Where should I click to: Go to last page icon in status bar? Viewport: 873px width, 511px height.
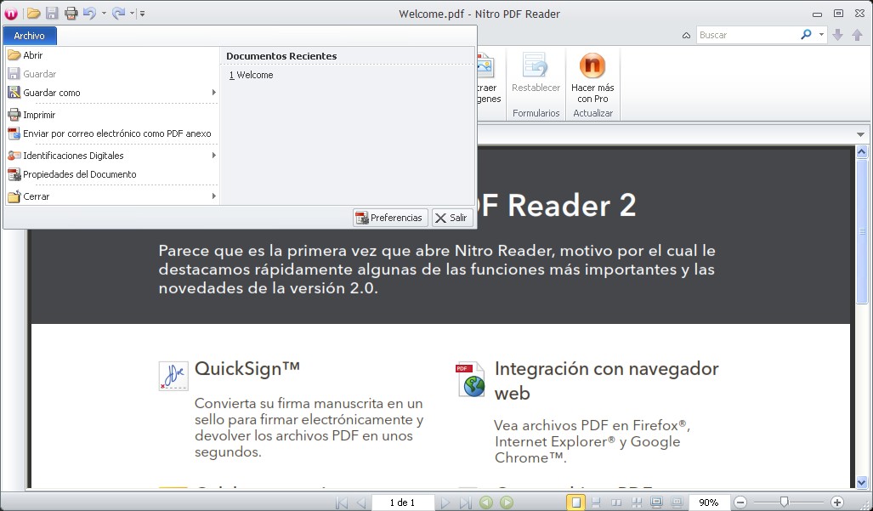(466, 502)
